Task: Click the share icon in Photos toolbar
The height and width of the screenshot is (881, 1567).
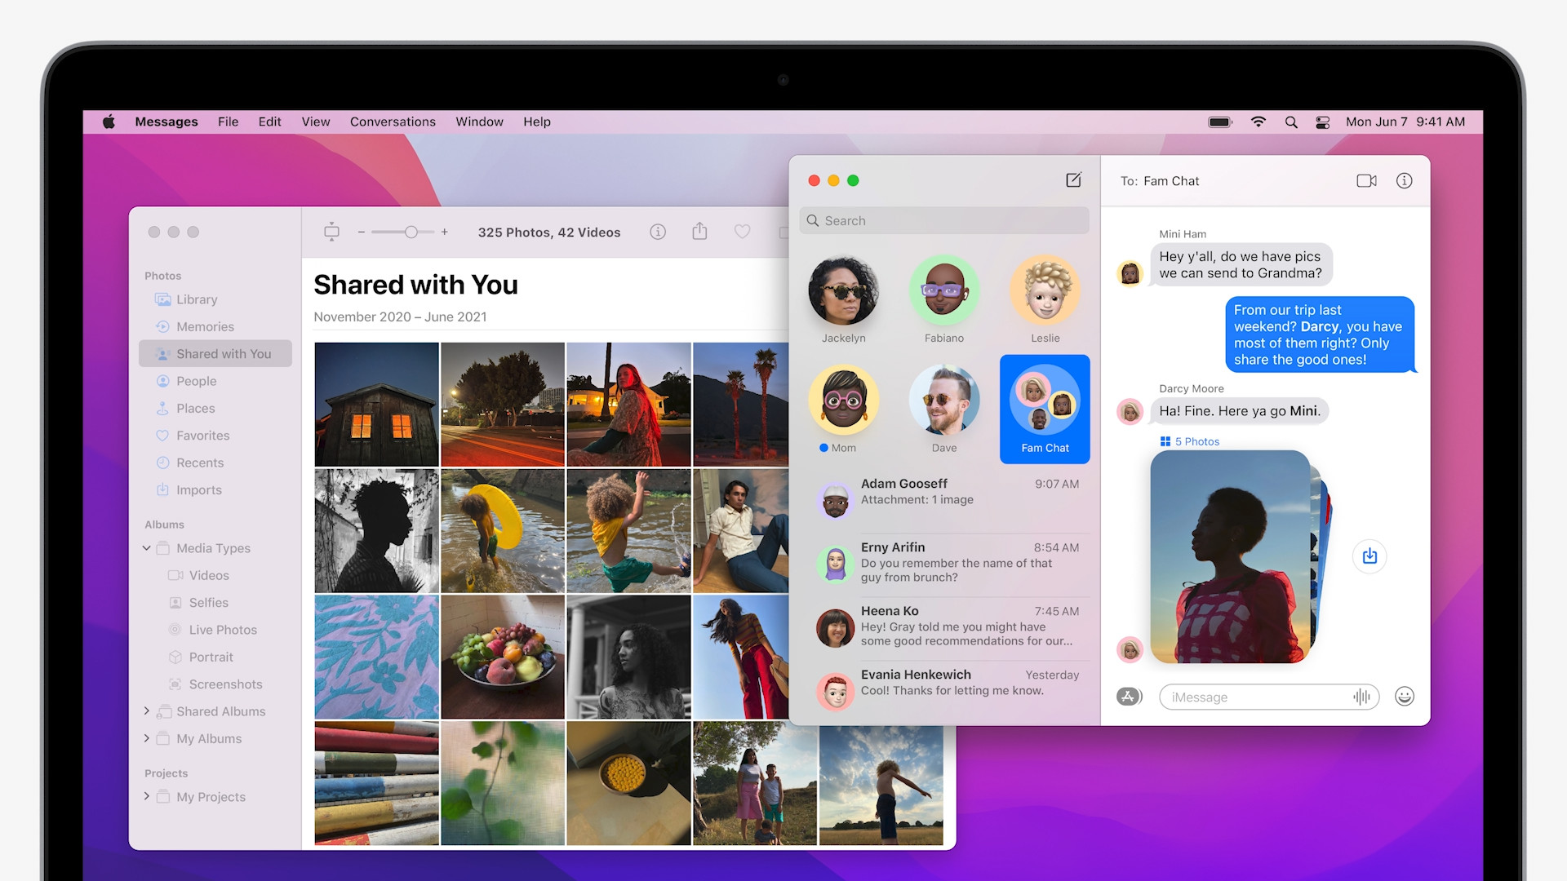Action: tap(699, 232)
